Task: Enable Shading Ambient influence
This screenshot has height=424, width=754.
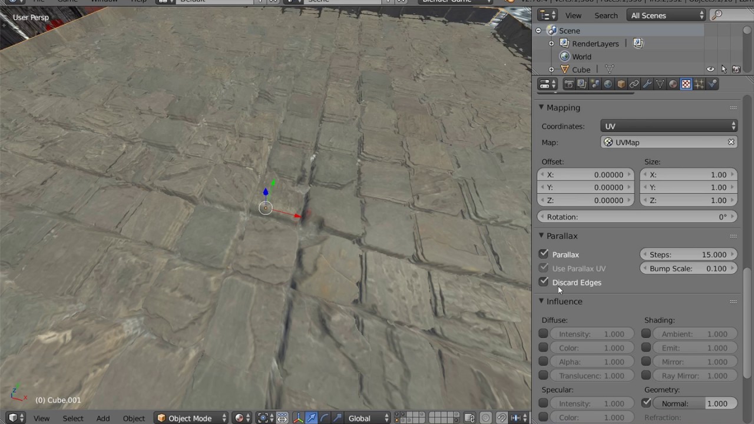Action: [646, 333]
